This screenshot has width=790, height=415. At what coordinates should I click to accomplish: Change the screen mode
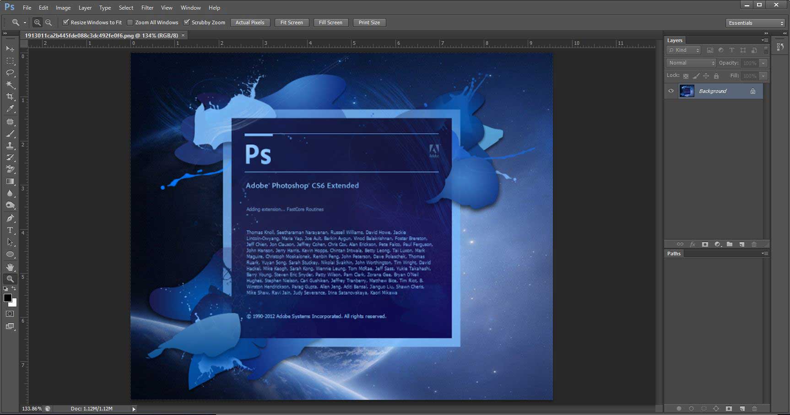tap(10, 326)
